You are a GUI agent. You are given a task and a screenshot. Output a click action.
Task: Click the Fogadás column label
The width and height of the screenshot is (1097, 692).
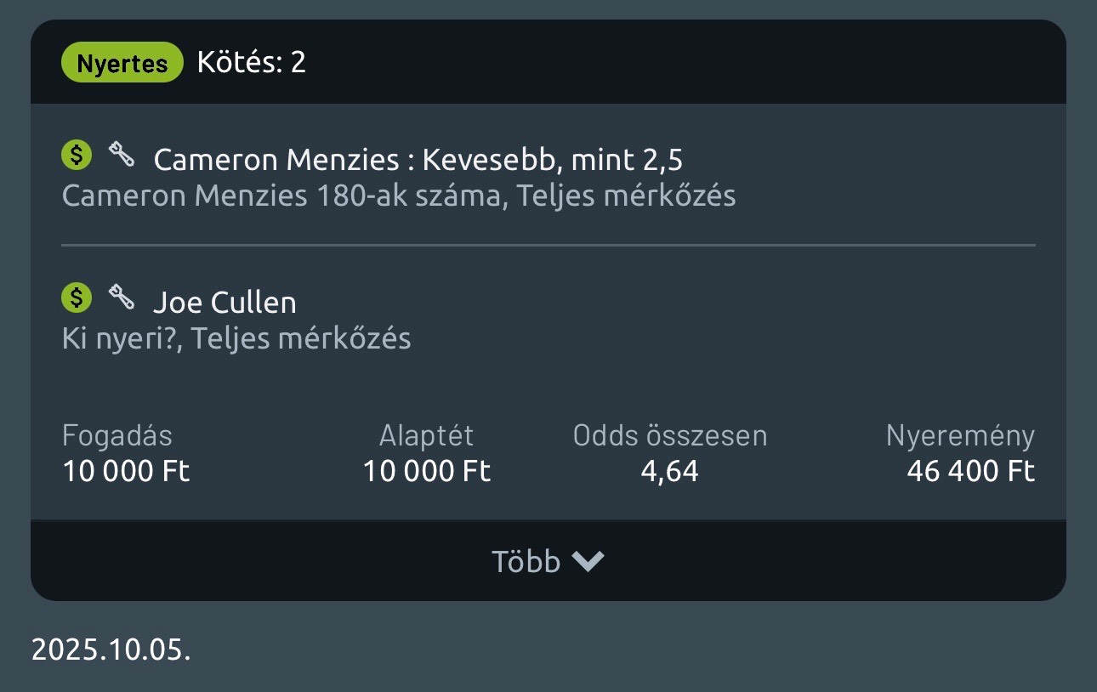(117, 436)
